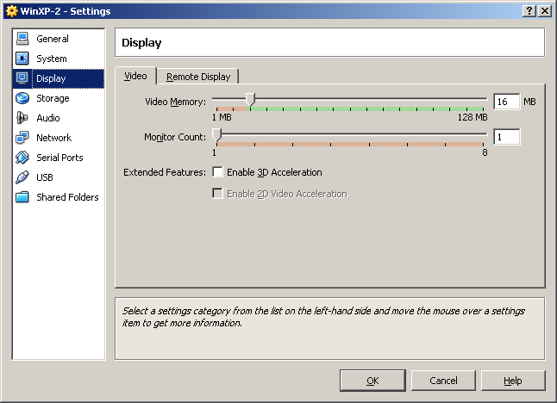Click the Video Memory value field showing 16

506,102
